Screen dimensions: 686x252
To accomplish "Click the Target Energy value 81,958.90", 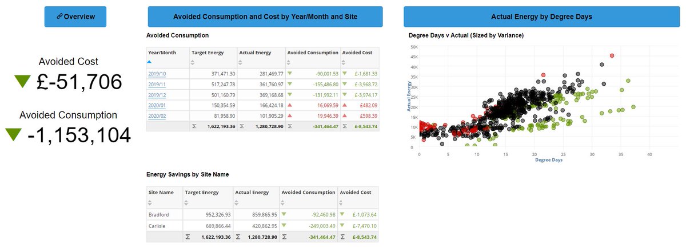I will click(225, 115).
